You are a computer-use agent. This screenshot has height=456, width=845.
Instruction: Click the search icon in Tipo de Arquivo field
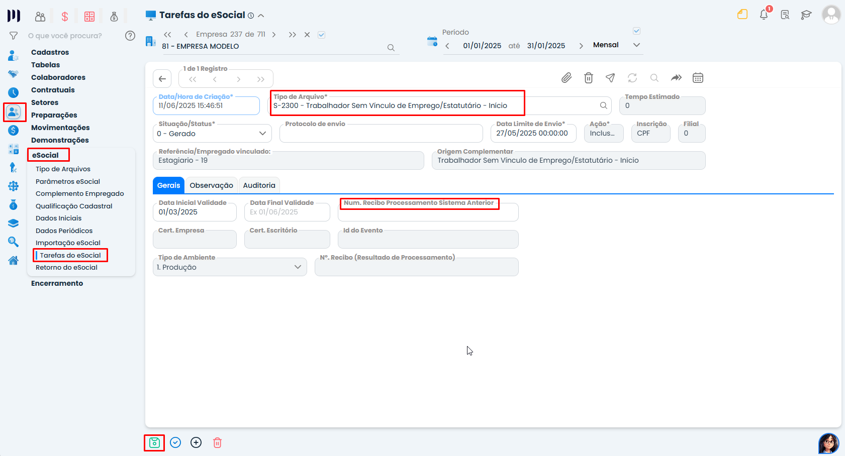coord(604,105)
